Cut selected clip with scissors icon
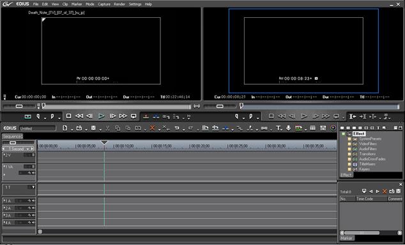Viewport: 405px width, 245px height. (x=107, y=128)
